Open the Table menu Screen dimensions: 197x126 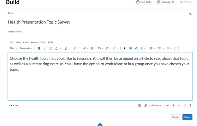50,42
